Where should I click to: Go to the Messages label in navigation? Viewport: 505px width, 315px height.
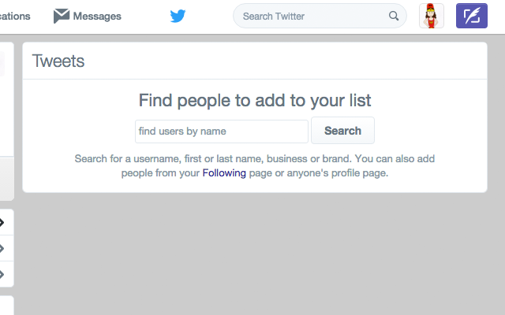coord(97,16)
